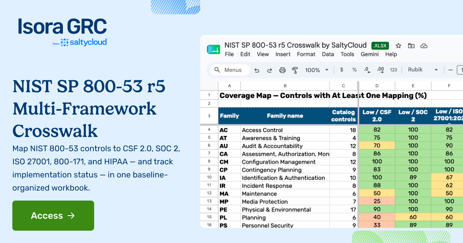Print the spreadsheet
This screenshot has height=243, width=463.
pos(282,70)
